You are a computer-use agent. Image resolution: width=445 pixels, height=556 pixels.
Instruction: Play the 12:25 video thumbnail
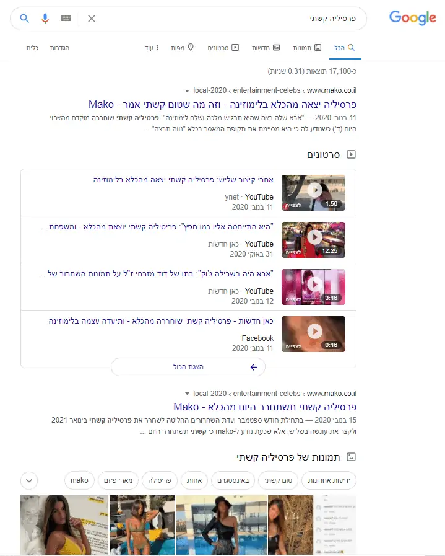(x=313, y=240)
